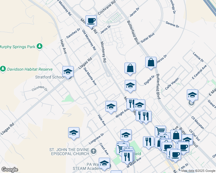
Task: Open the Google logo link
Action: coord(10,170)
